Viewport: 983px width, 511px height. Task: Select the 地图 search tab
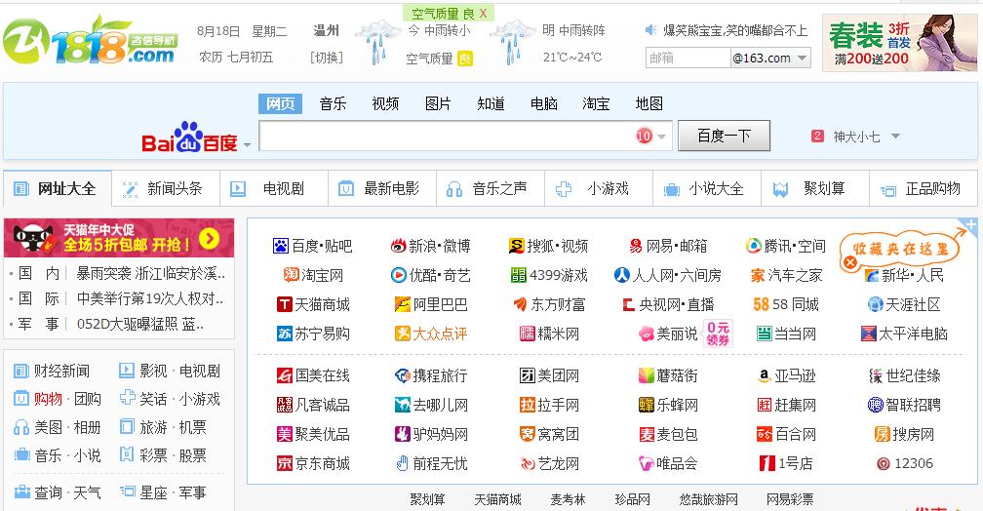(649, 103)
